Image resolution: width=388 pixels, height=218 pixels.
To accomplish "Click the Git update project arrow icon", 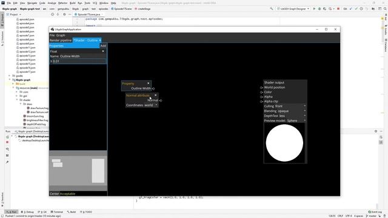I will (x=351, y=8).
